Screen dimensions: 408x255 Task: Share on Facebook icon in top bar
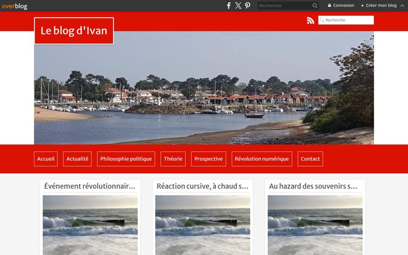(x=228, y=6)
